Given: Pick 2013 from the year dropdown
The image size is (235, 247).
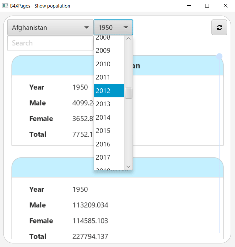Looking at the screenshot, I should click(x=109, y=104).
